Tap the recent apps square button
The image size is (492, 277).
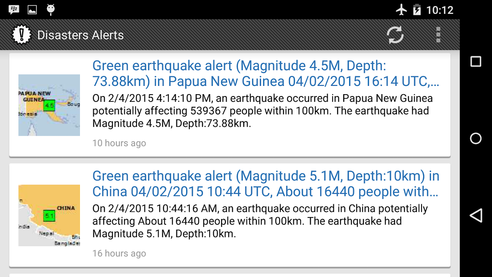[476, 62]
